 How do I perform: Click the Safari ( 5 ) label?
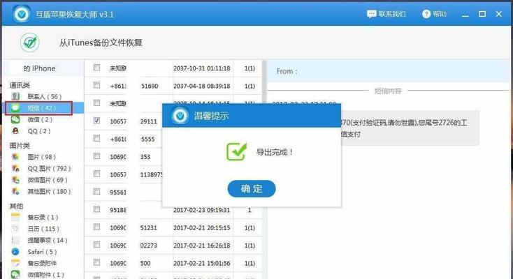tap(42, 252)
